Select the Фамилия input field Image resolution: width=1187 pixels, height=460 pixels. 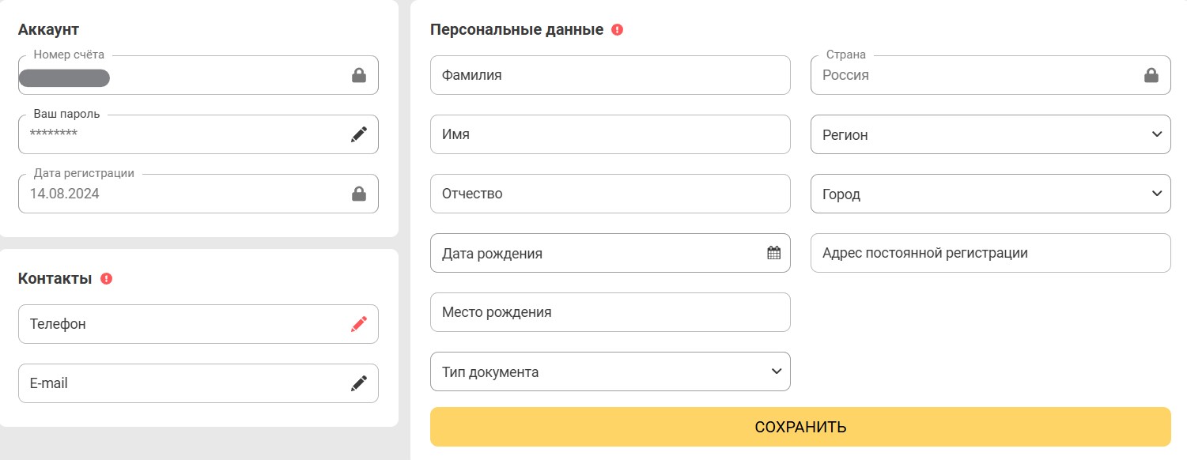coord(610,75)
